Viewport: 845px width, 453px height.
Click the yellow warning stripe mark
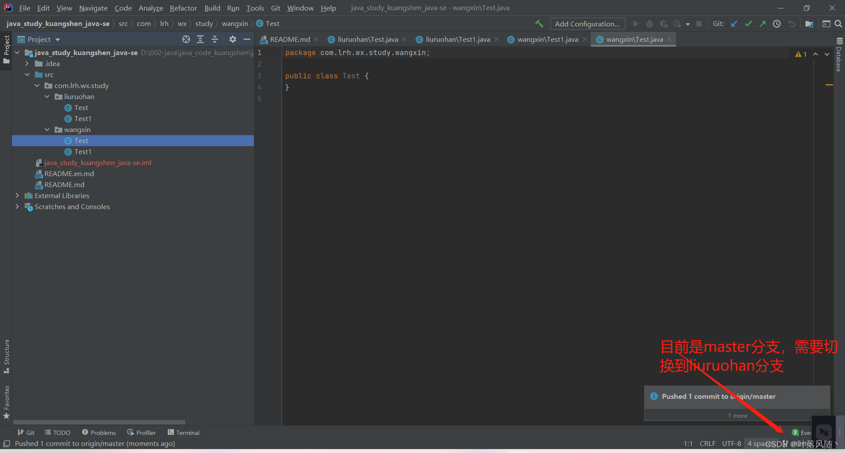click(x=829, y=85)
